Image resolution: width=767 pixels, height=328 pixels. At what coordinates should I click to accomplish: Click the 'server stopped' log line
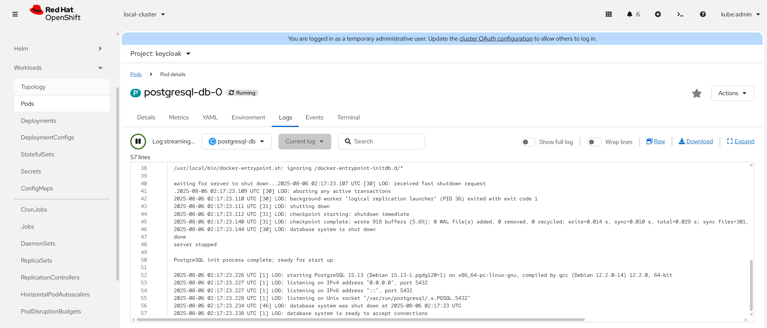(195, 244)
